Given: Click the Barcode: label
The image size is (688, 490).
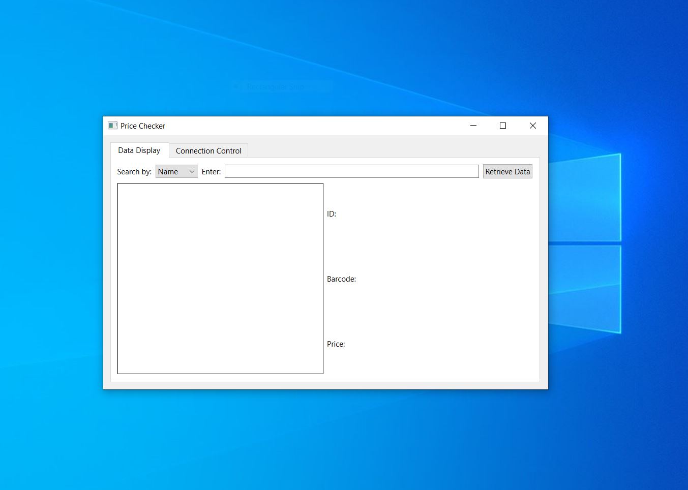Looking at the screenshot, I should 341,279.
